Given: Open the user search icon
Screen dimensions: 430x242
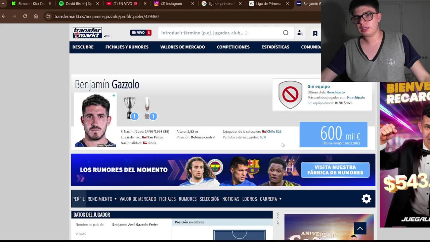Looking at the screenshot, I should (300, 33).
